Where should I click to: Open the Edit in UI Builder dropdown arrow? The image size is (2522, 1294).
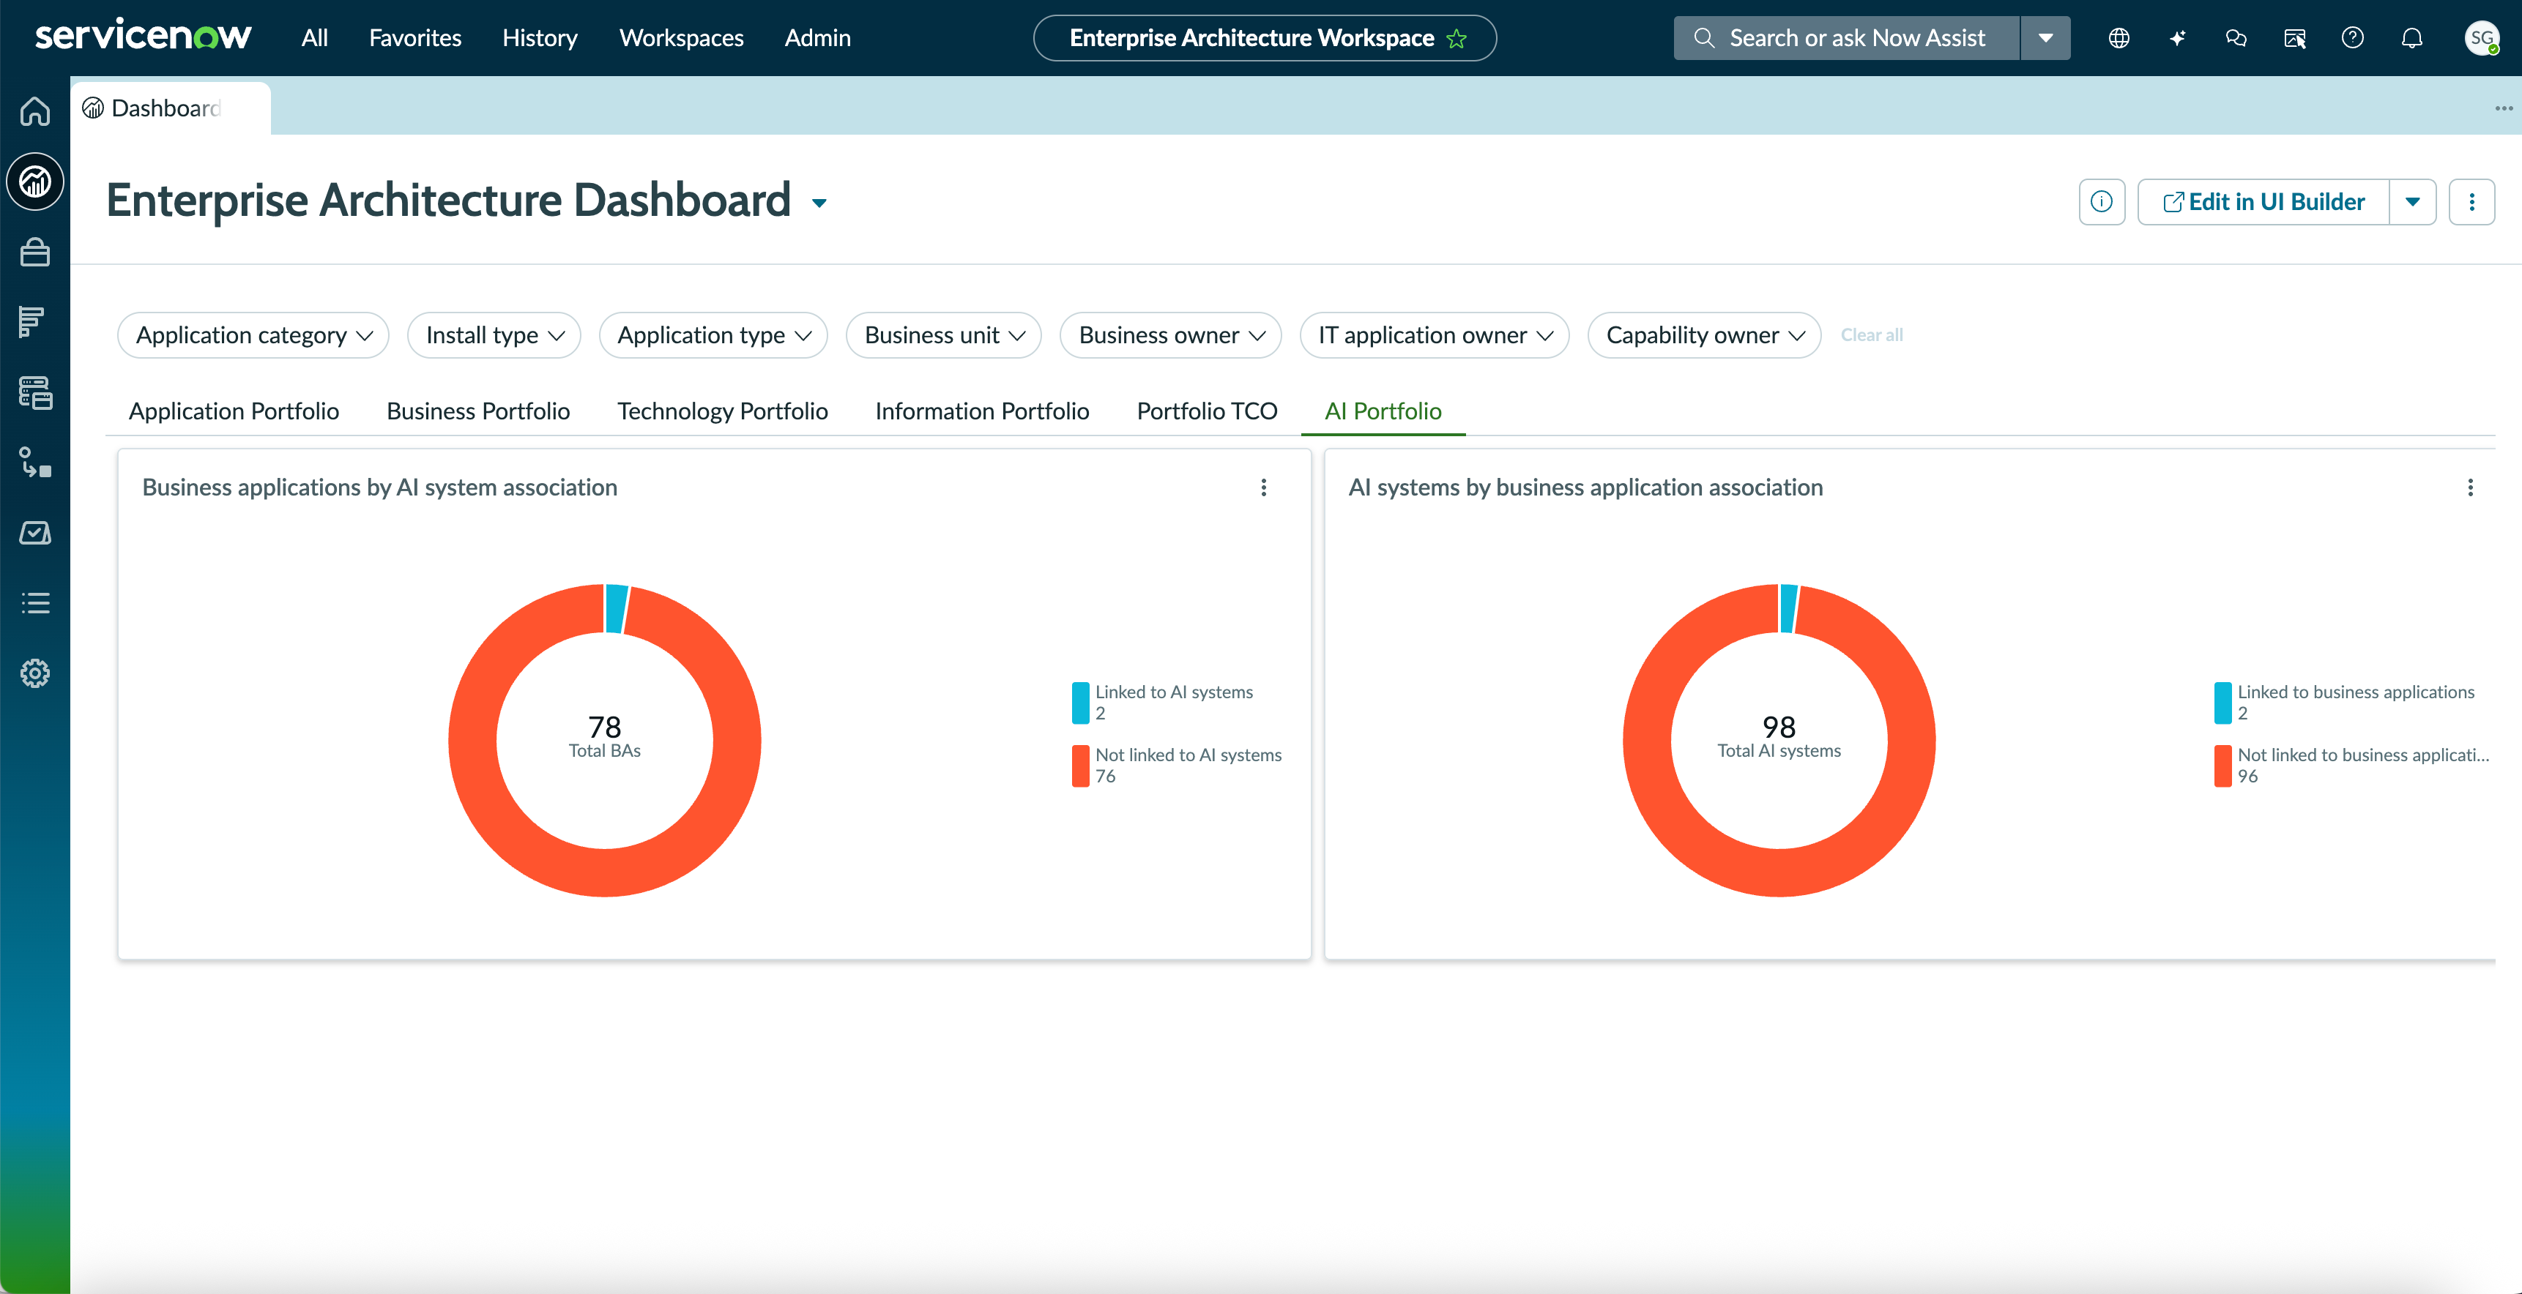click(x=2414, y=201)
